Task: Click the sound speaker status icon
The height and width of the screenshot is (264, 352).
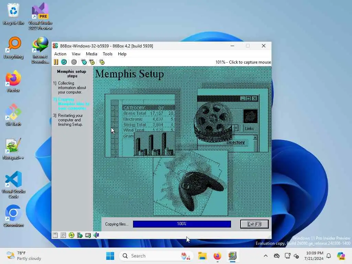Action: pos(96,235)
